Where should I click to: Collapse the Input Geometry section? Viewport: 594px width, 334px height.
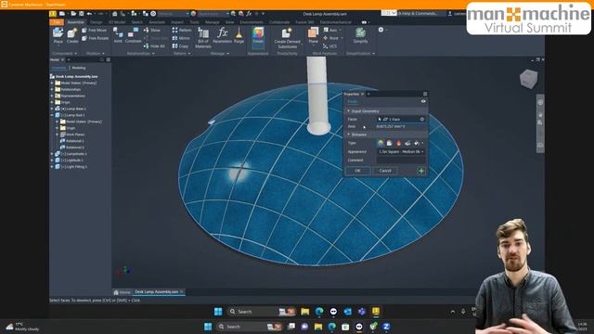pyautogui.click(x=349, y=111)
